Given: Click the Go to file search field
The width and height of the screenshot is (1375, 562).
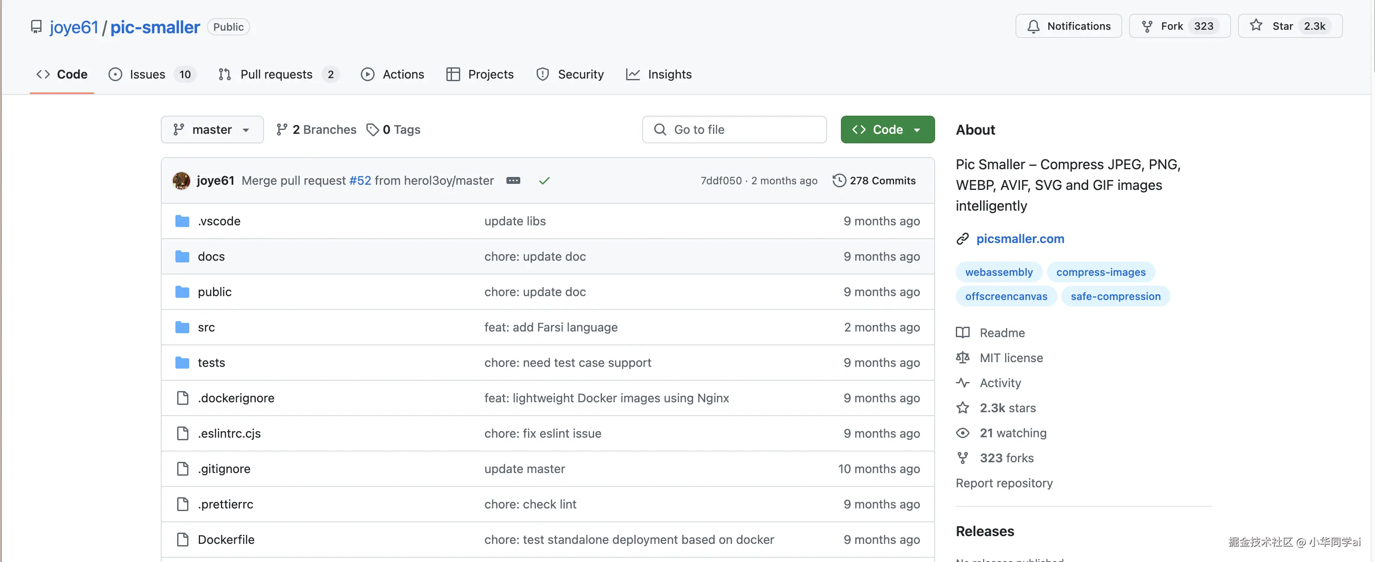Looking at the screenshot, I should coord(734,129).
